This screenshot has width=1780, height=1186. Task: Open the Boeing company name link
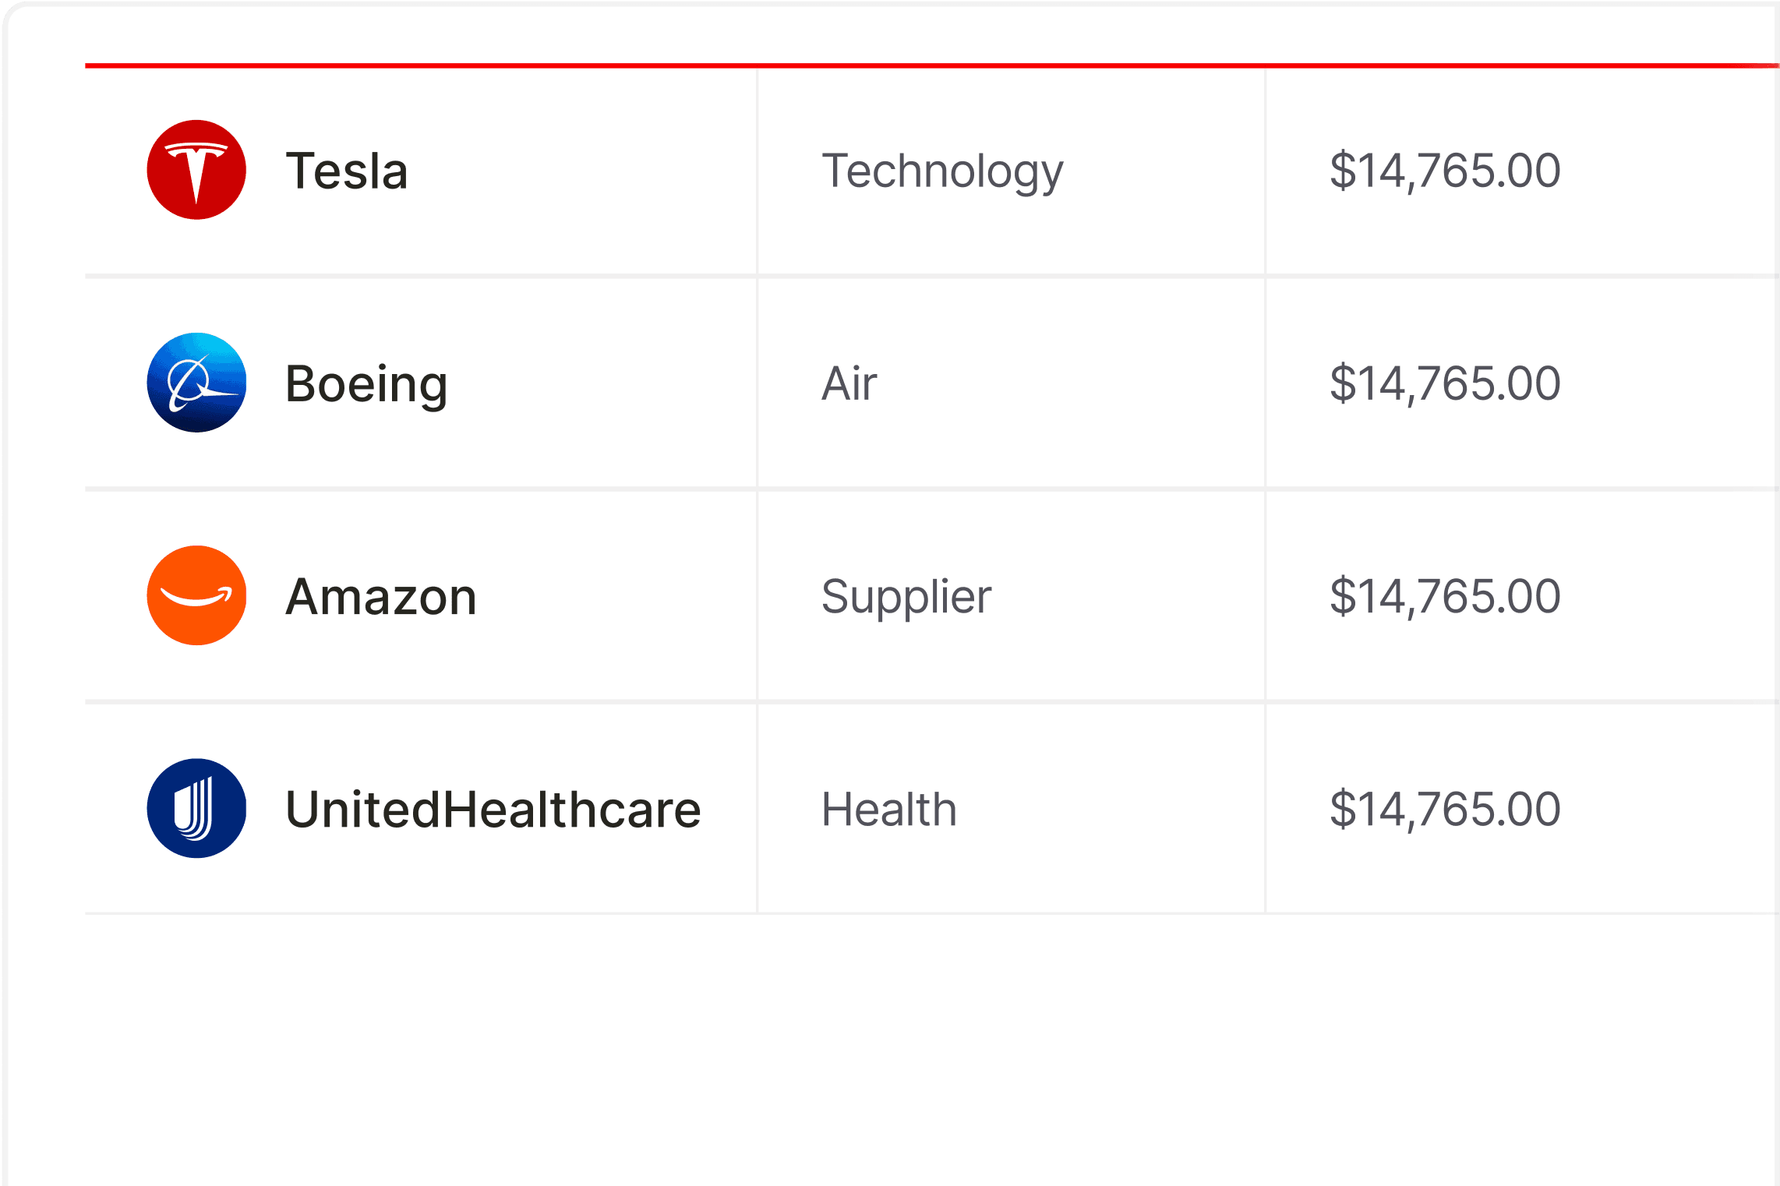(366, 383)
